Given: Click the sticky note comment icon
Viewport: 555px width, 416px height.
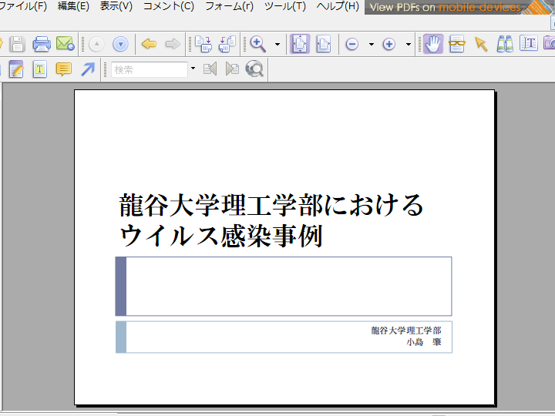Looking at the screenshot, I should click(x=64, y=70).
